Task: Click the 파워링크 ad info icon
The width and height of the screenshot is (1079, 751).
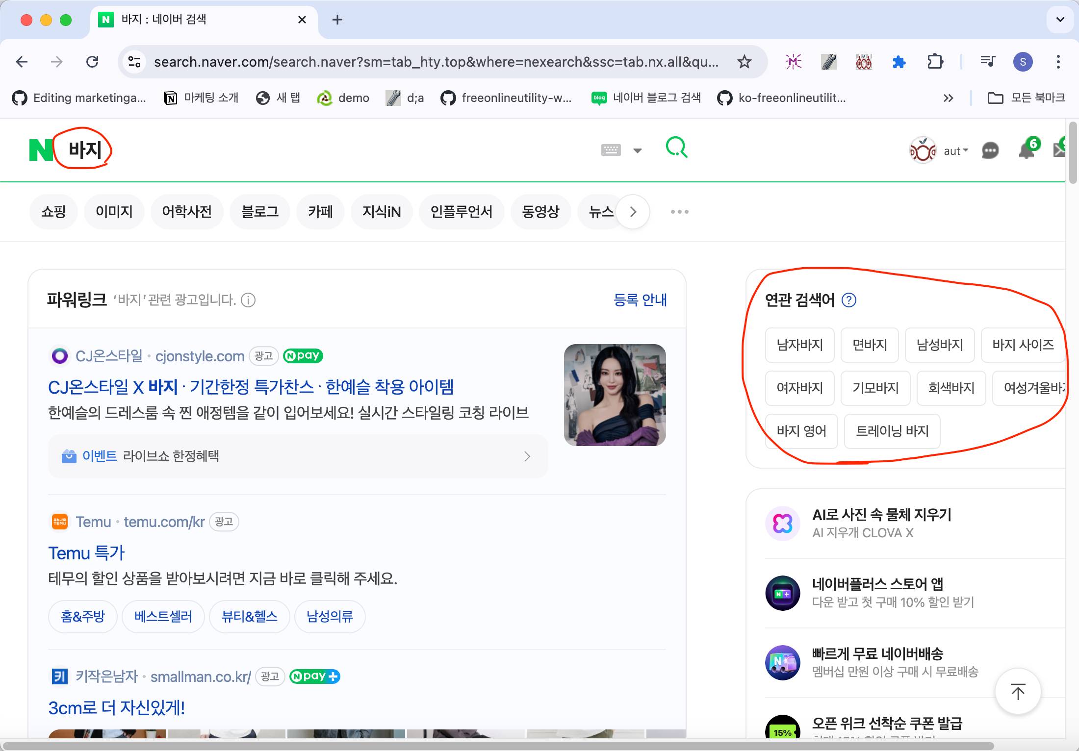Action: 248,300
